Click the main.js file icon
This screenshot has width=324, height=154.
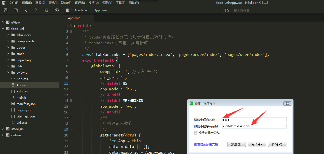point(13,97)
